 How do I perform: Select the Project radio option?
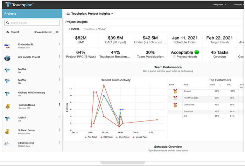pos(8,32)
